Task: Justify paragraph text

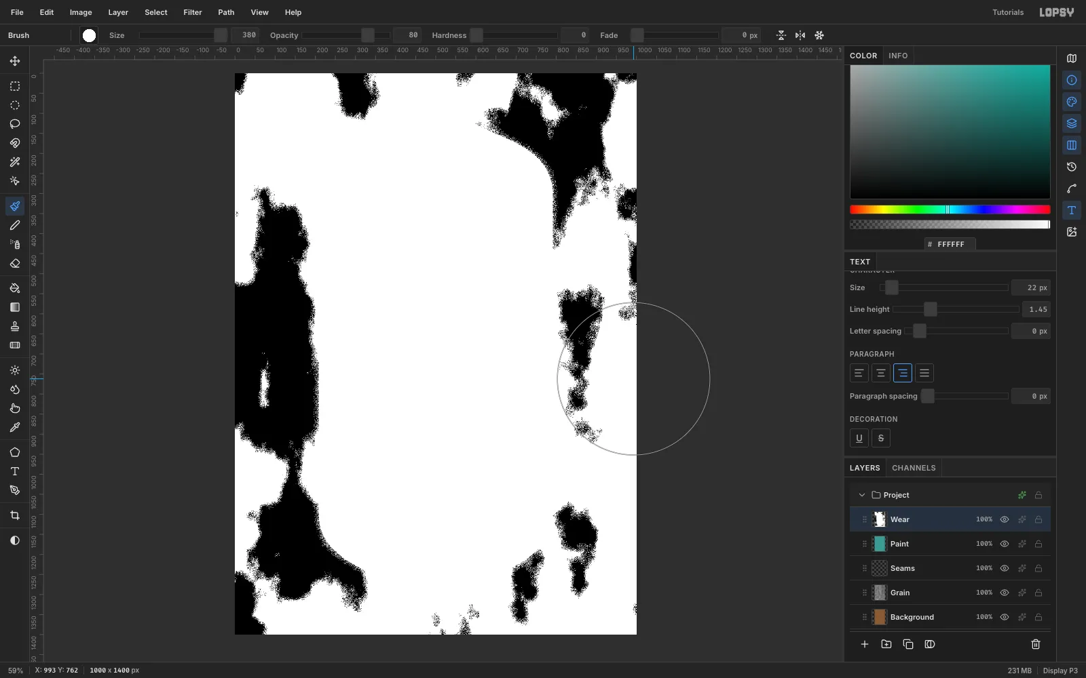Action: point(924,373)
